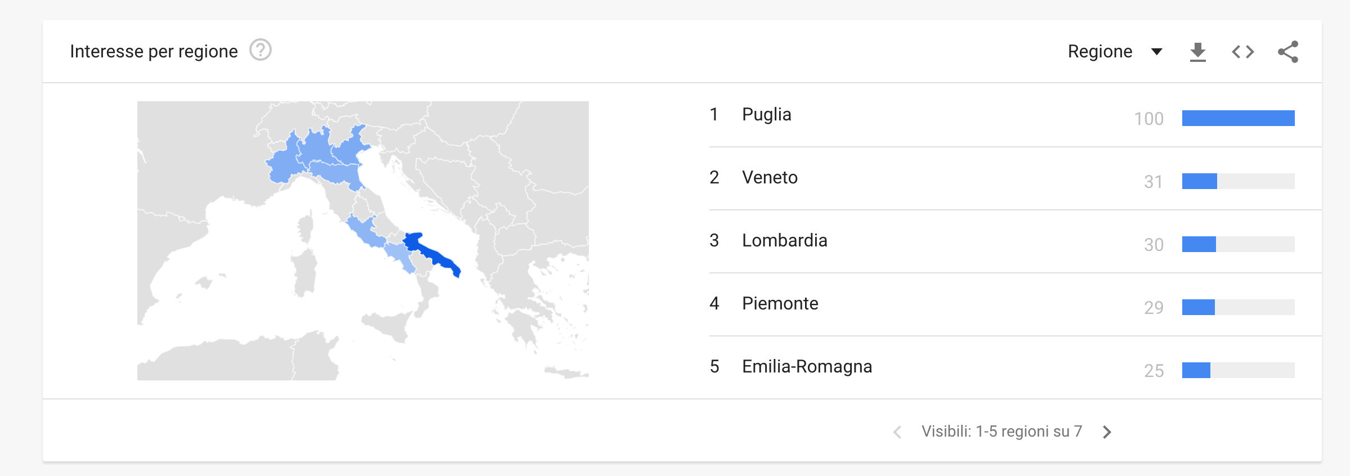The image size is (1350, 476).
Task: Click the Interesse per regione title
Action: 154,51
